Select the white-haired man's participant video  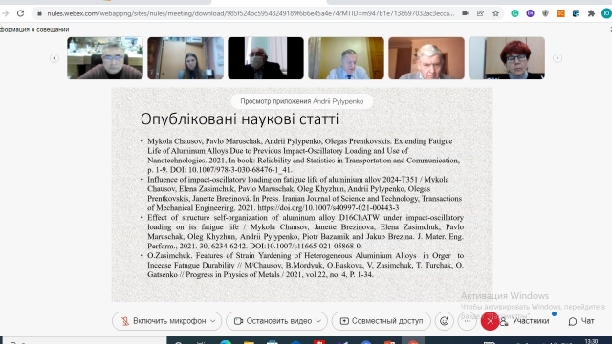tap(426, 58)
